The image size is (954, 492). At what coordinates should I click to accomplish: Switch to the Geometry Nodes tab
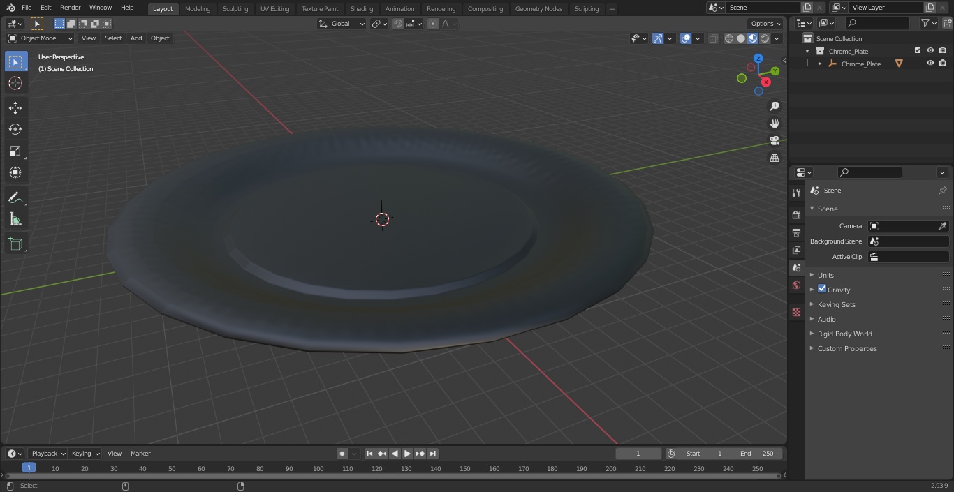coord(538,9)
